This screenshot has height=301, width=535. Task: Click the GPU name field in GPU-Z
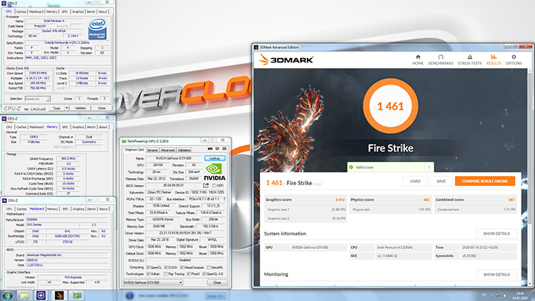[174, 158]
